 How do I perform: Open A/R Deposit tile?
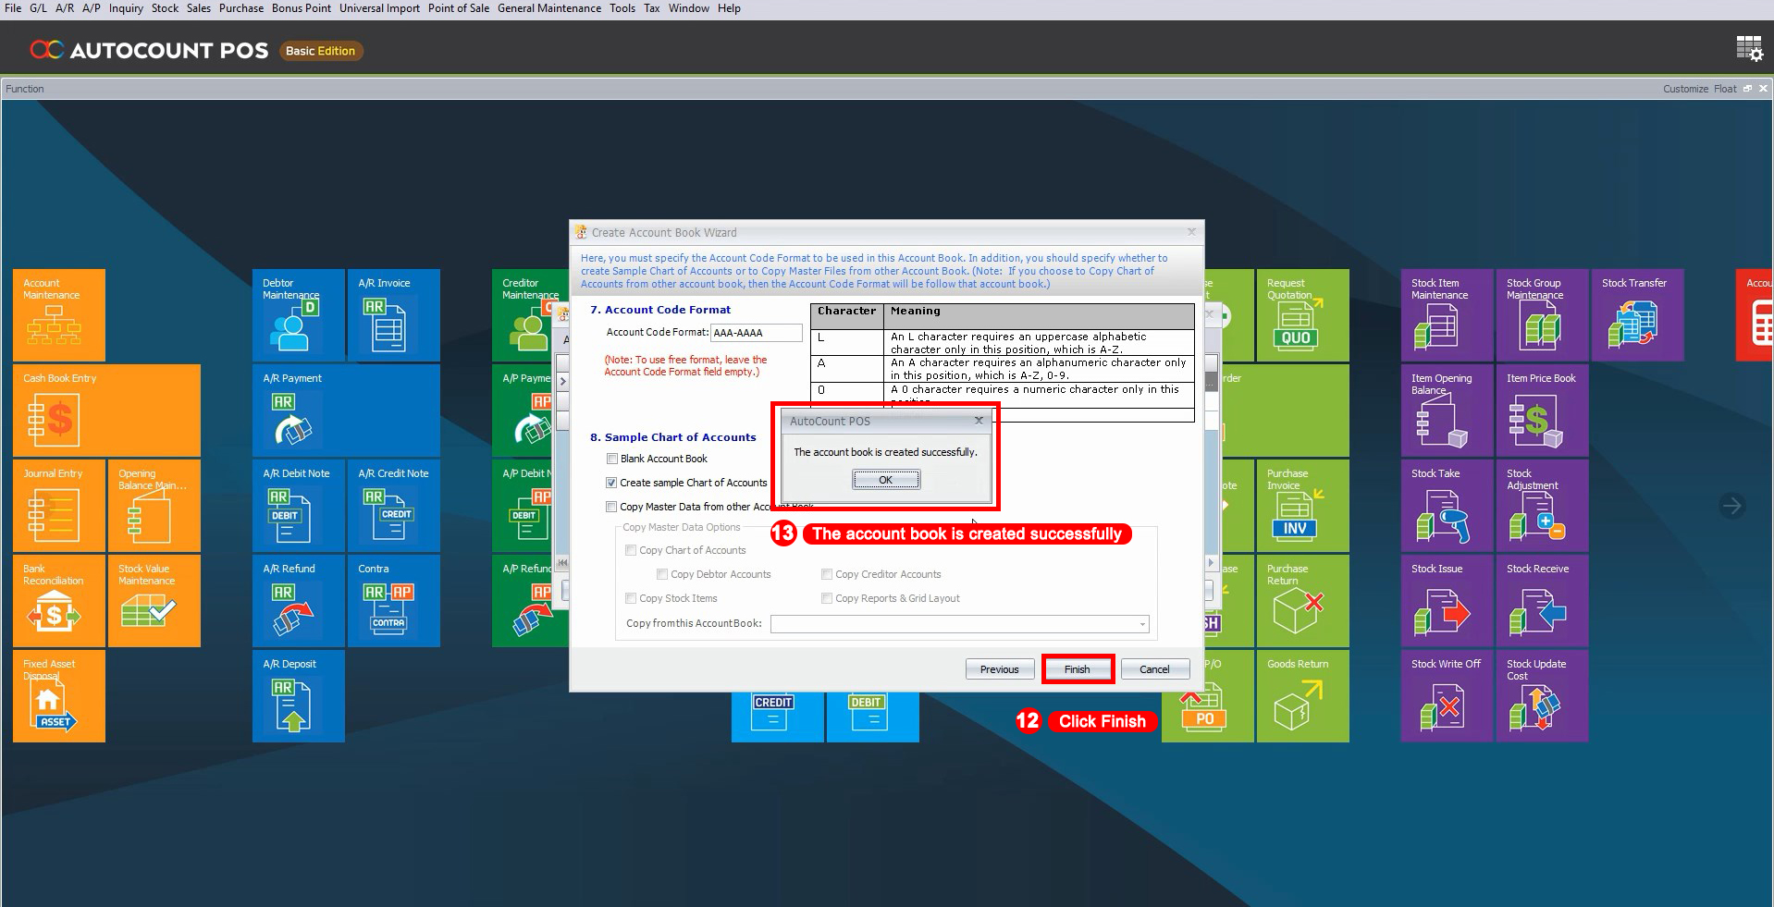click(x=299, y=696)
